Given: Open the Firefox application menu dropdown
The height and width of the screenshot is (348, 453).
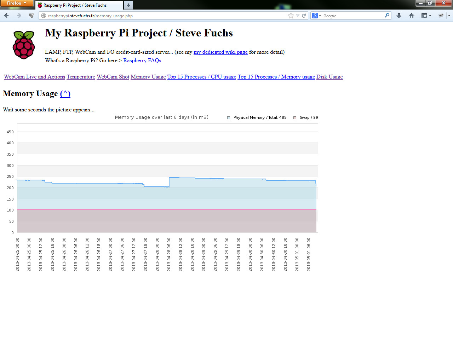Looking at the screenshot, I should point(16,3).
